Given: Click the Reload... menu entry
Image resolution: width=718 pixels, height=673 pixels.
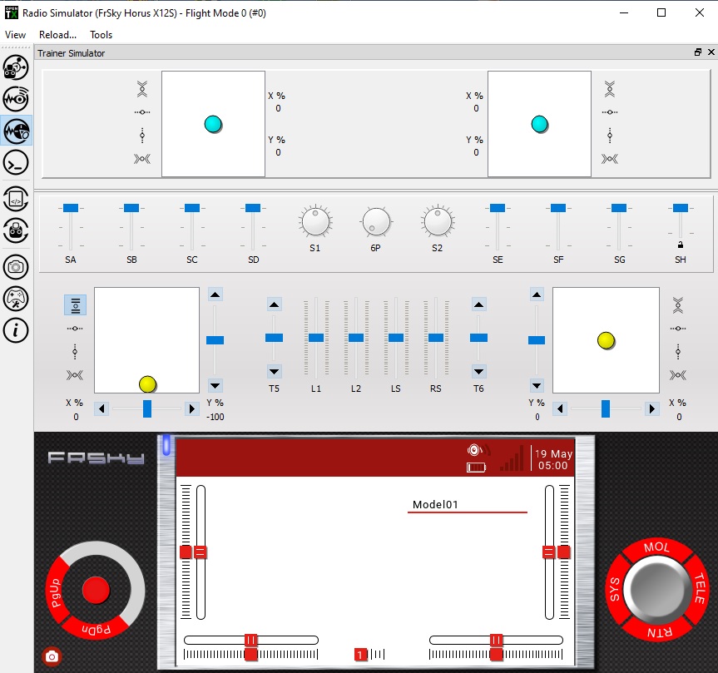Looking at the screenshot, I should point(57,35).
